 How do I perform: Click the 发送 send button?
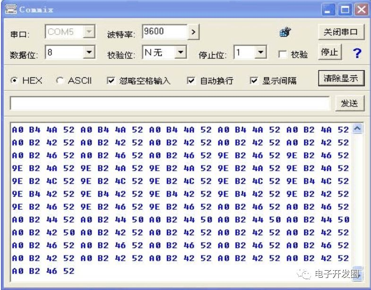click(349, 103)
